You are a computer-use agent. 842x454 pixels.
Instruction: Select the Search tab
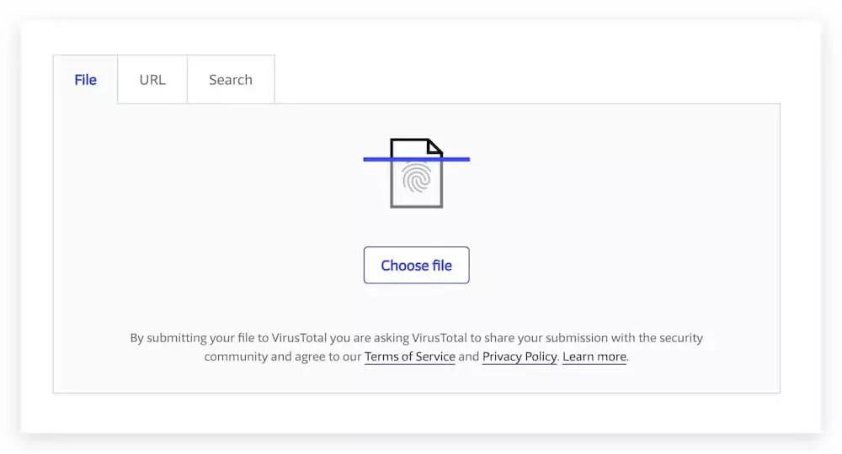[231, 80]
